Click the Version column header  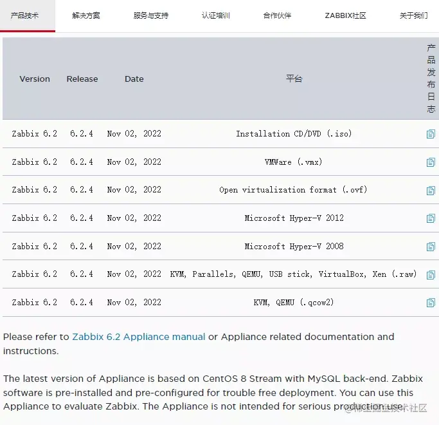point(35,79)
